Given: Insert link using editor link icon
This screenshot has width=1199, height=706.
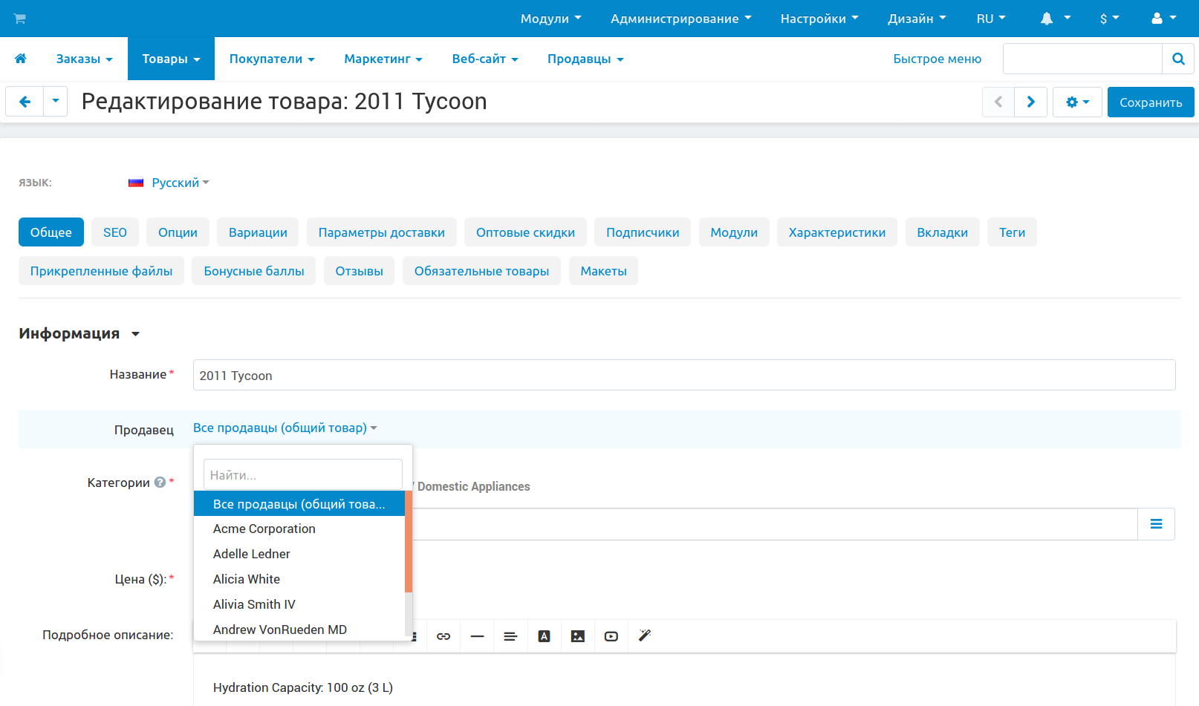Looking at the screenshot, I should click(x=443, y=636).
